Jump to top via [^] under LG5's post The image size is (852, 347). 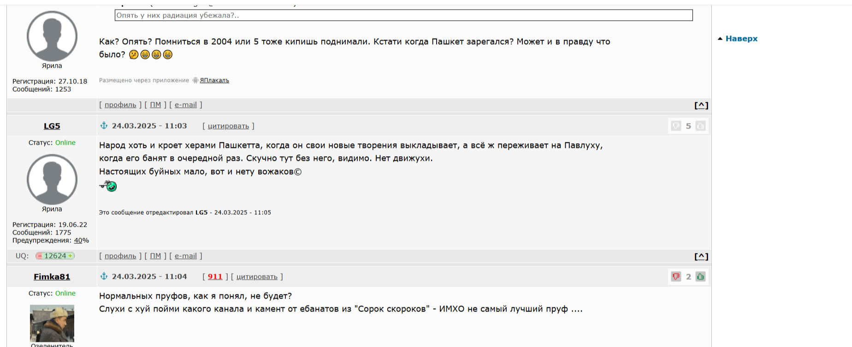click(x=701, y=256)
